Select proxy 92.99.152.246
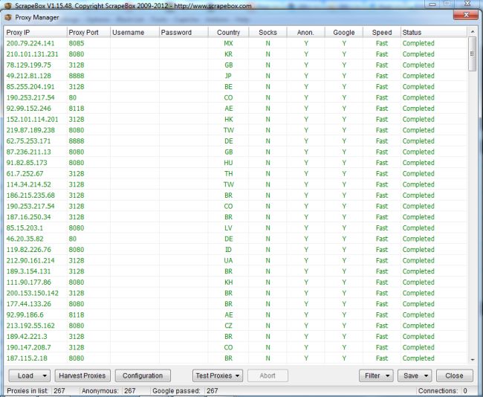The height and width of the screenshot is (397, 483). click(x=236, y=109)
